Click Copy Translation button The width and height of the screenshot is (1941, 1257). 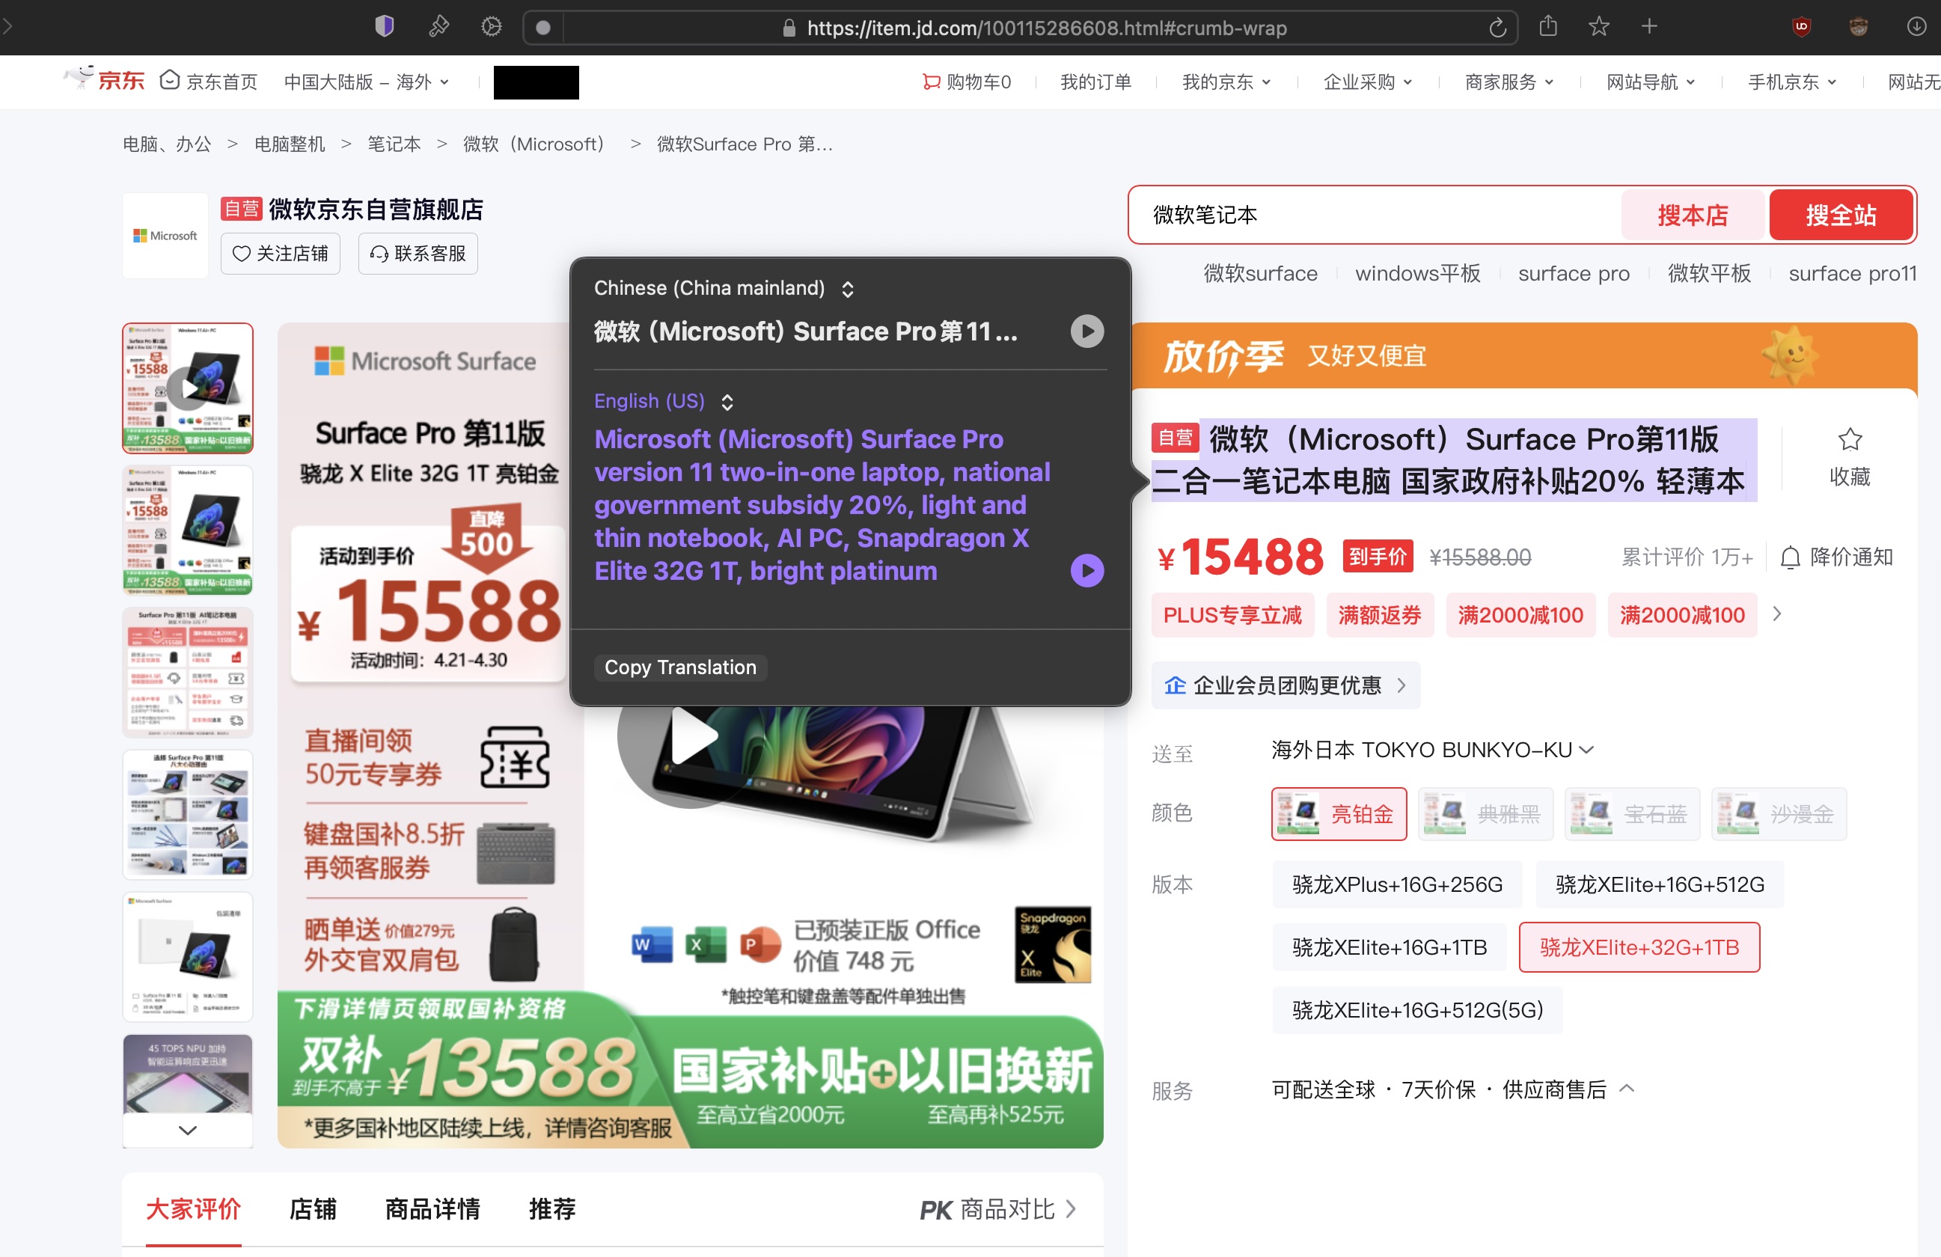(680, 667)
